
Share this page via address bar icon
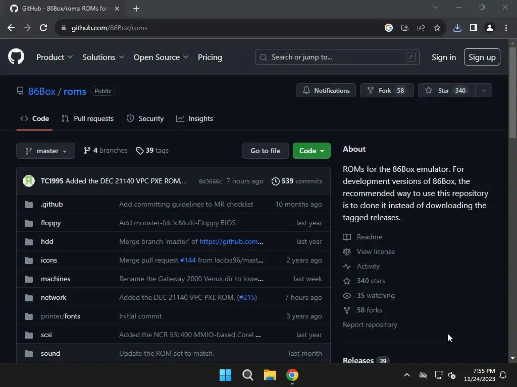(x=421, y=28)
